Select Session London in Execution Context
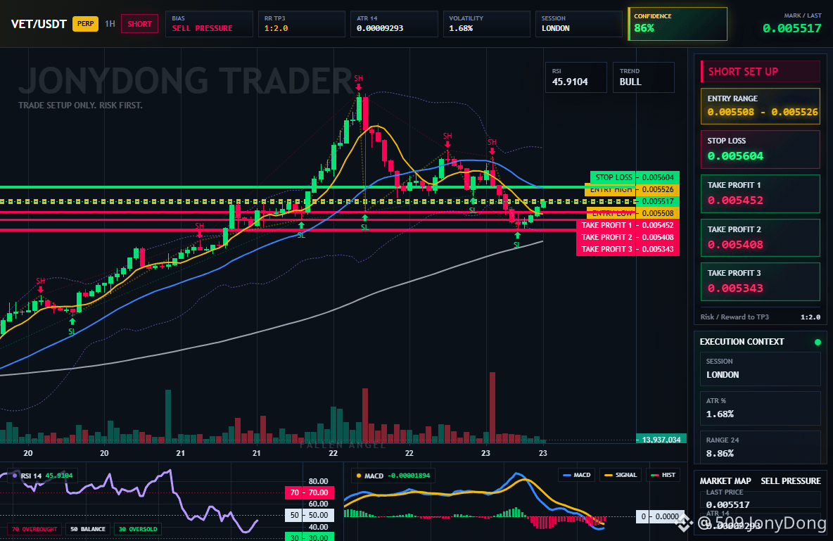Viewport: 833px width, 541px height. click(x=761, y=369)
